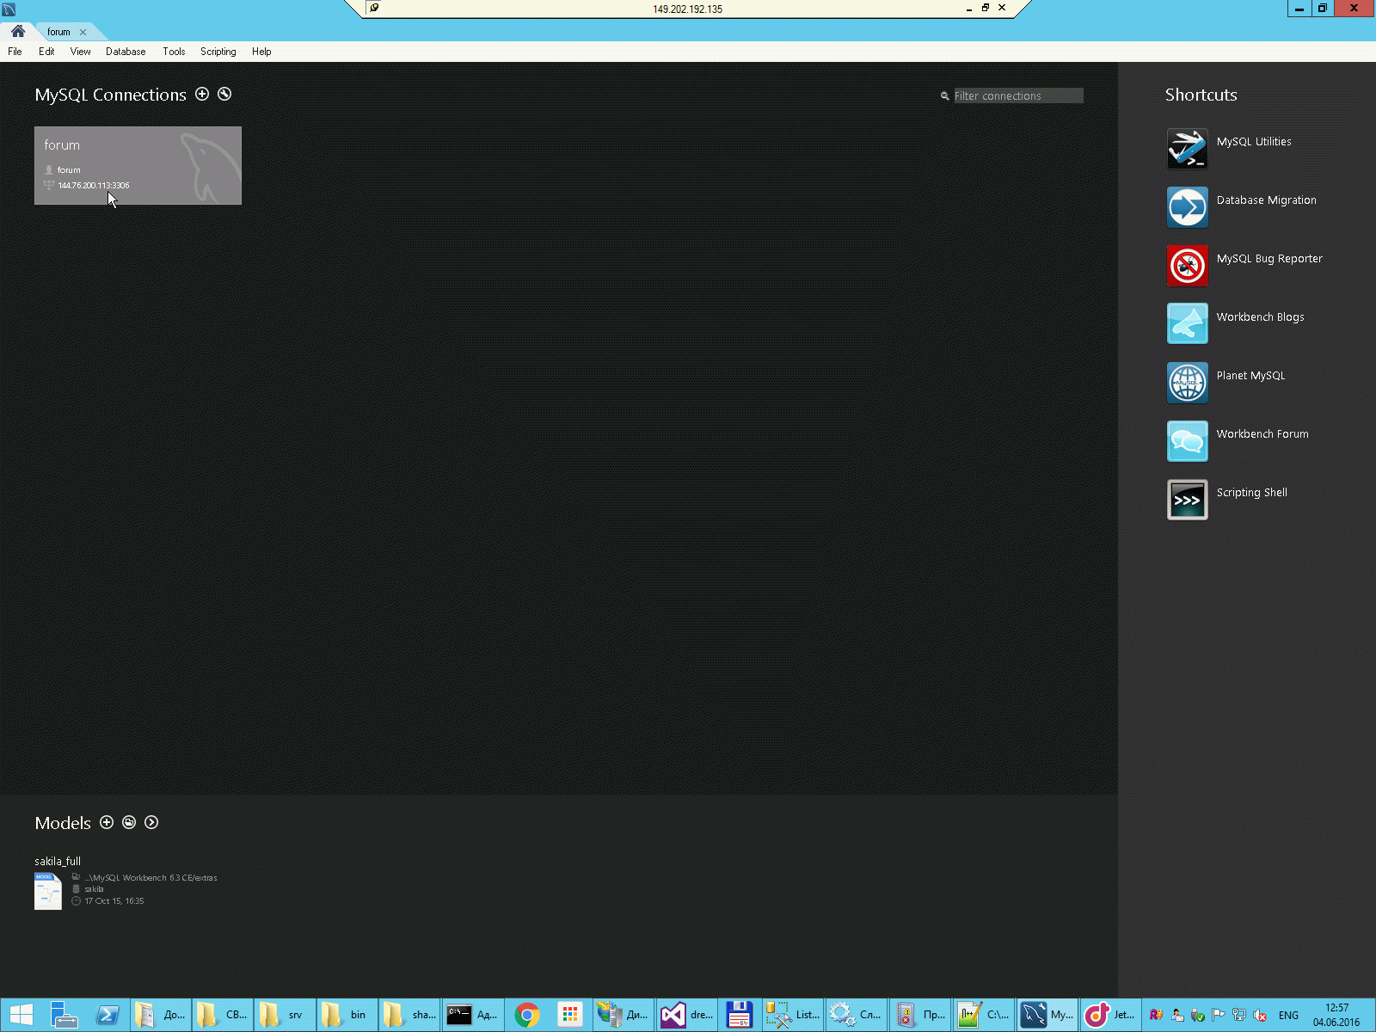Screen dimensions: 1376x1032
Task: Open the forum connection tile
Action: [x=138, y=165]
